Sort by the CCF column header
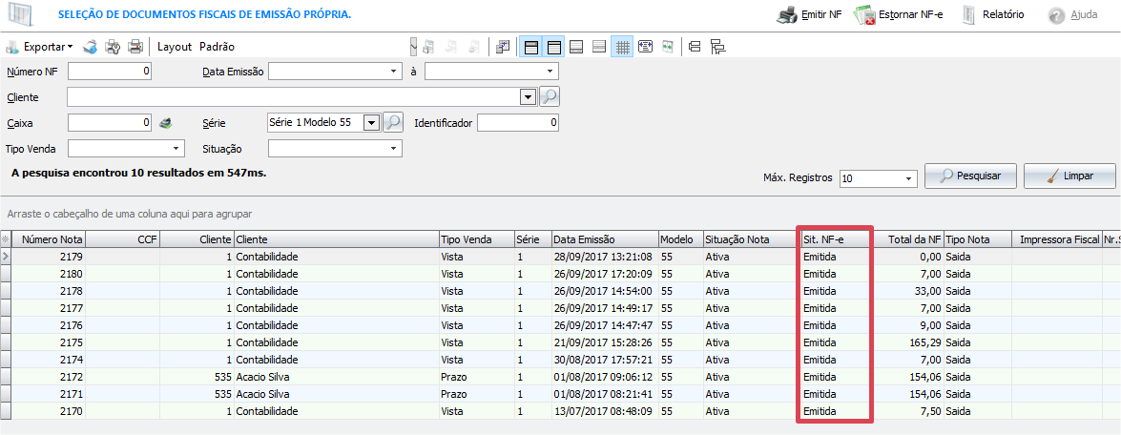The height and width of the screenshot is (435, 1121). (122, 239)
